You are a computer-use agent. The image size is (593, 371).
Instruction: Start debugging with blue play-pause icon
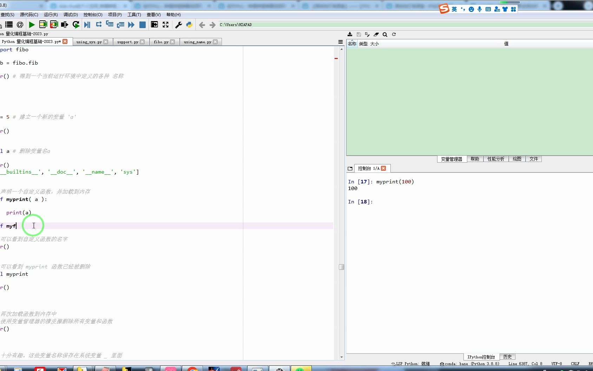87,25
